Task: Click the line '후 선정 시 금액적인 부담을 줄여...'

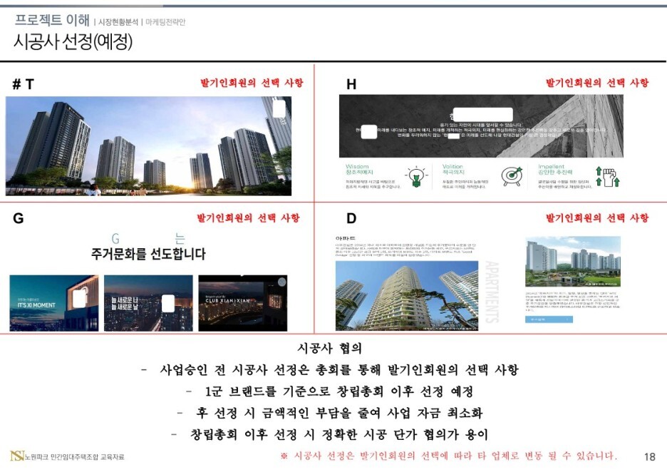Action: click(x=339, y=413)
